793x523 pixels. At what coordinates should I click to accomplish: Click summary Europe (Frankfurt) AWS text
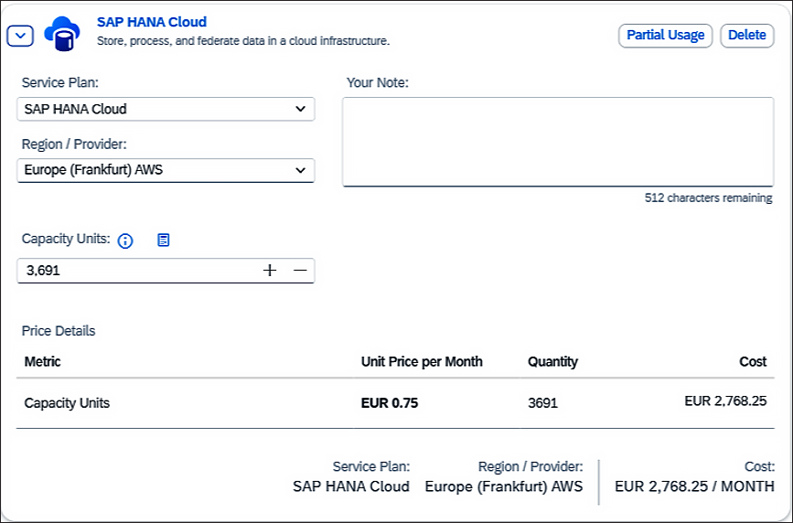504,486
